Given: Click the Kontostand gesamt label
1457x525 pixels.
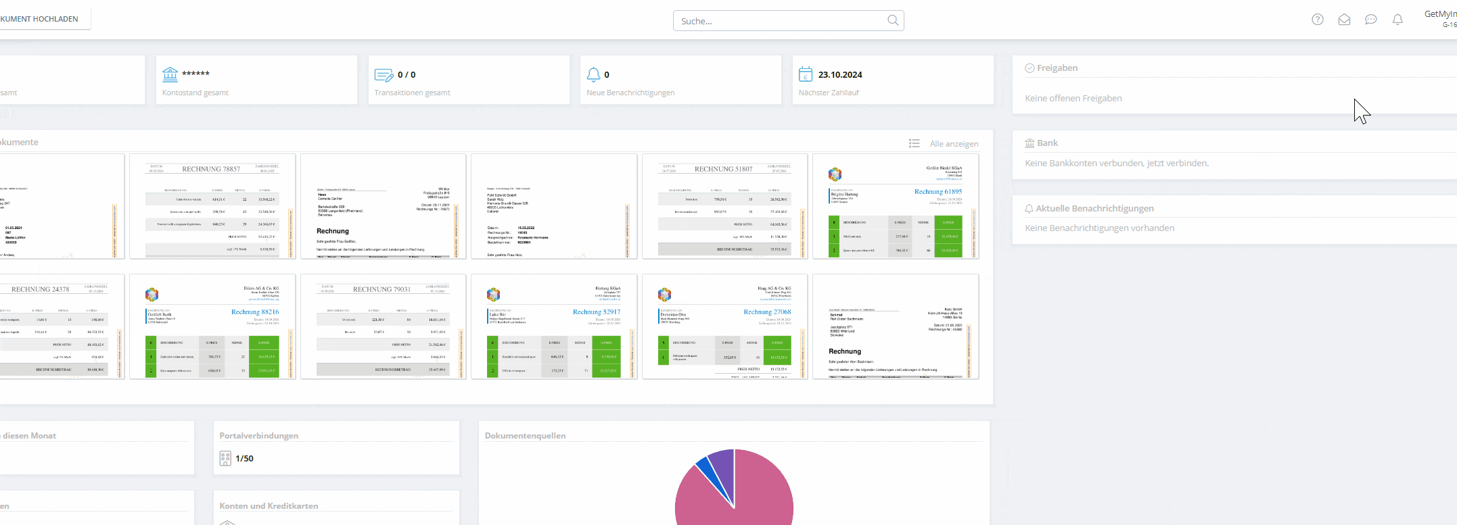Looking at the screenshot, I should point(195,93).
